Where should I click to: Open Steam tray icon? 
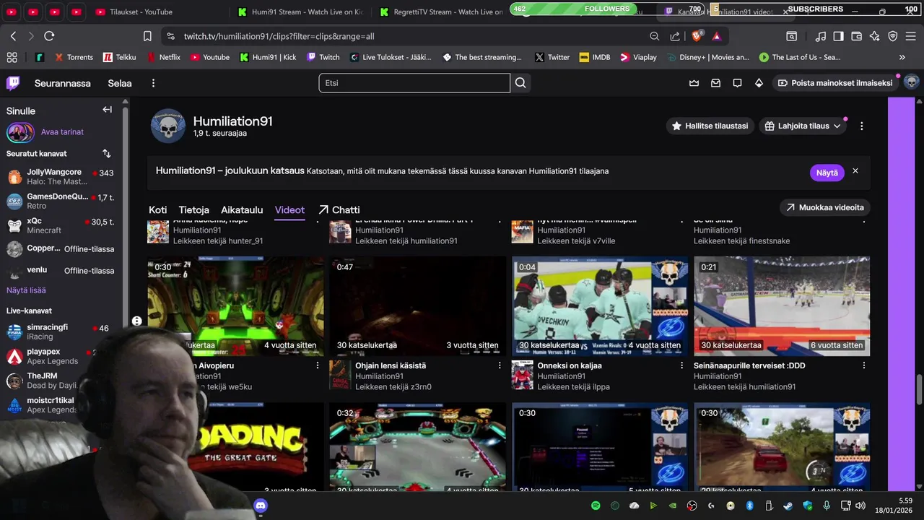tap(788, 506)
